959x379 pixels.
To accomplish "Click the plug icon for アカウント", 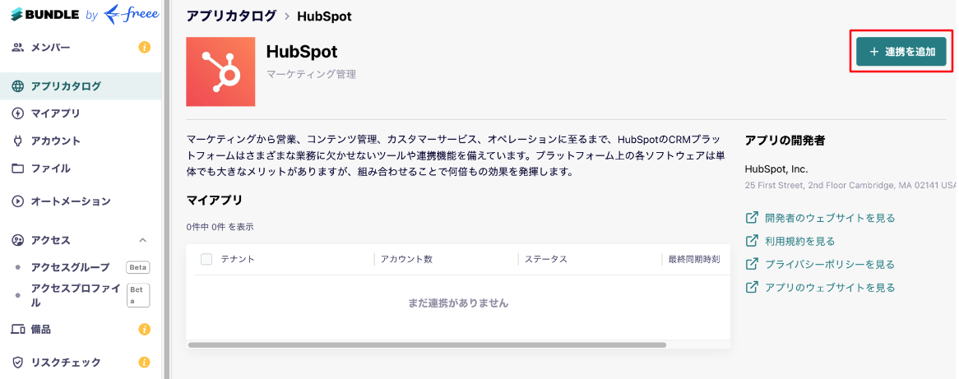I will 18,141.
